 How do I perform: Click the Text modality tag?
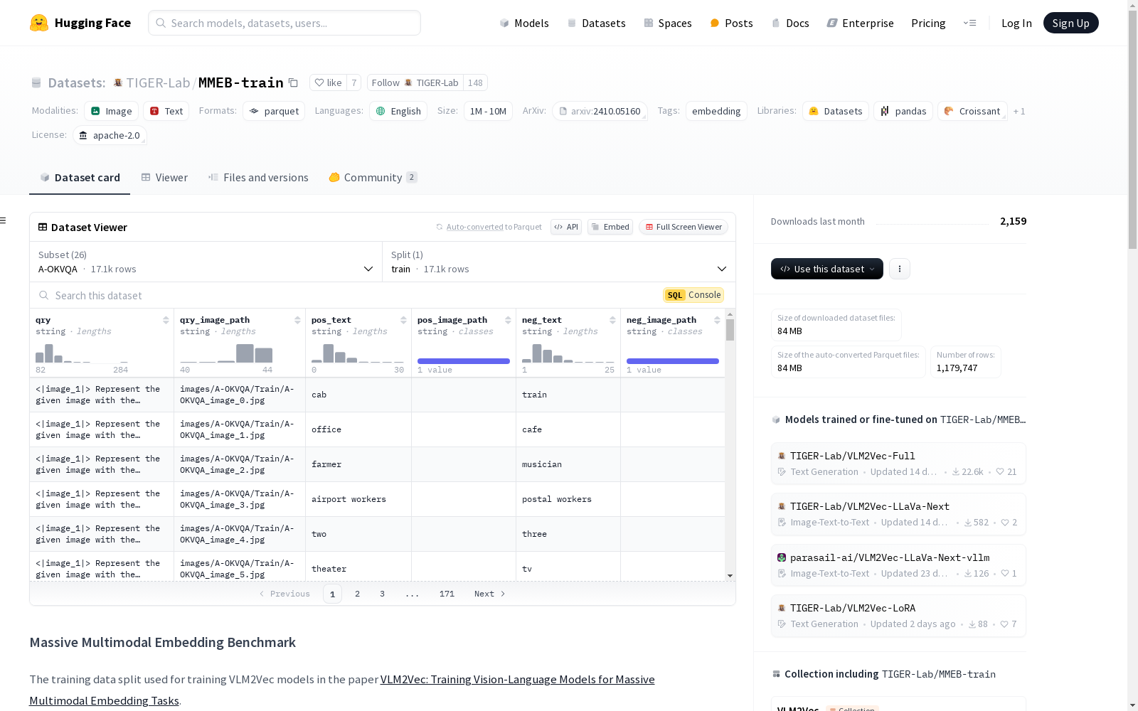point(166,111)
